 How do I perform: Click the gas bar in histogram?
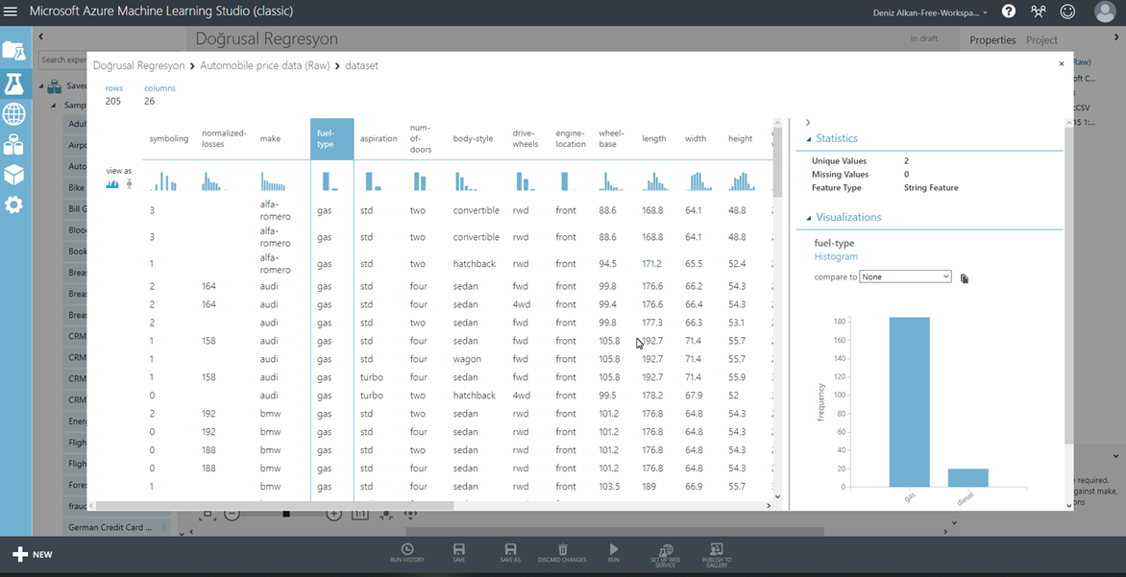[909, 402]
